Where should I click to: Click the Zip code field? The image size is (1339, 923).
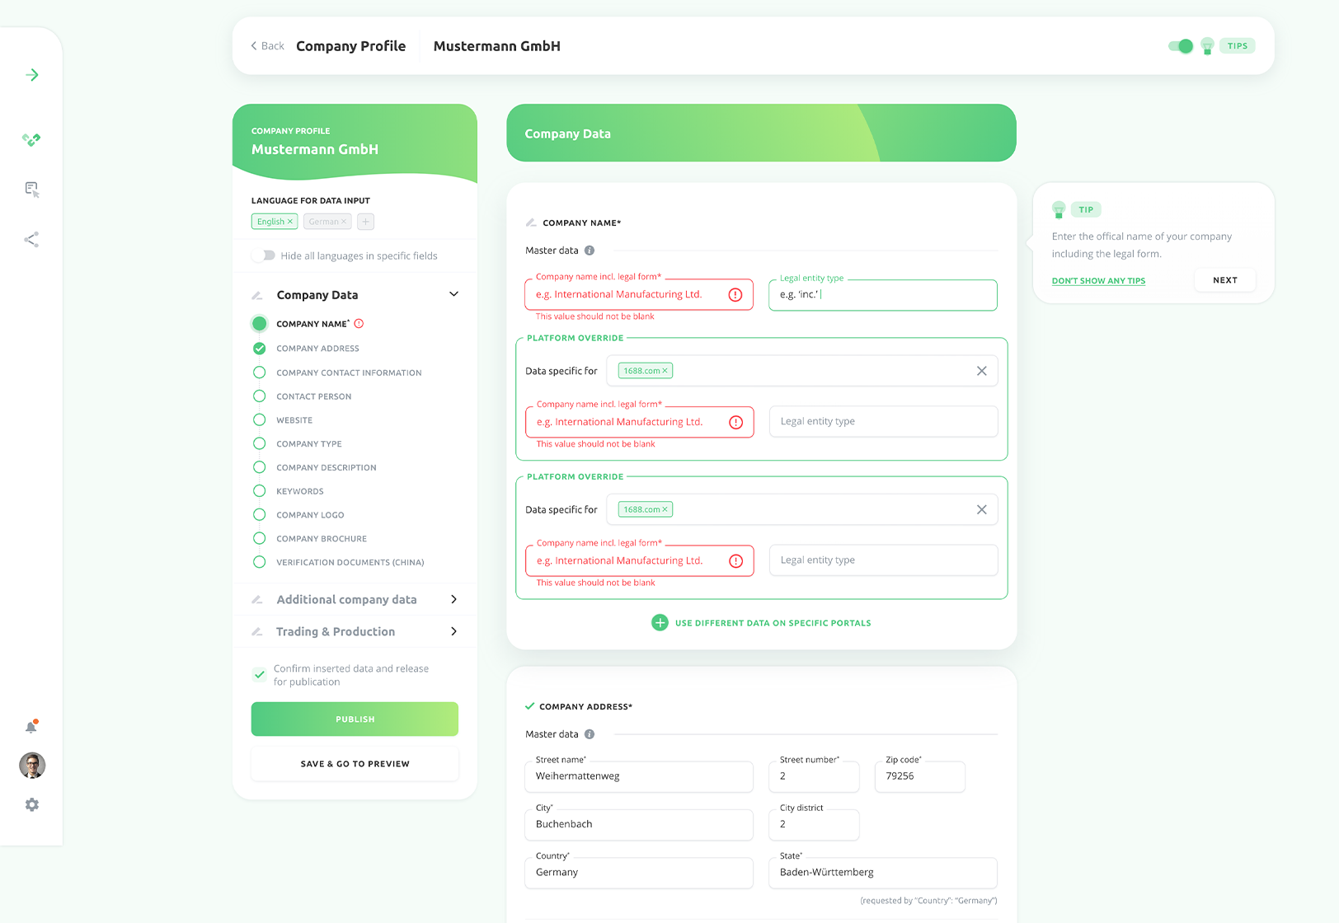click(920, 776)
